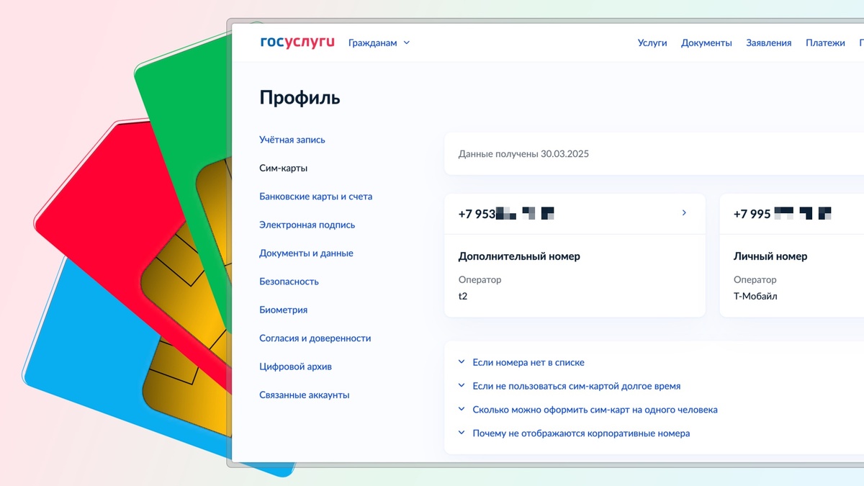
Task: Click the 't2' operator name
Action: tap(463, 296)
